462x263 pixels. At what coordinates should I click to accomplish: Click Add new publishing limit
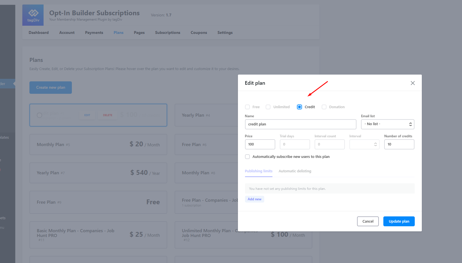point(255,199)
